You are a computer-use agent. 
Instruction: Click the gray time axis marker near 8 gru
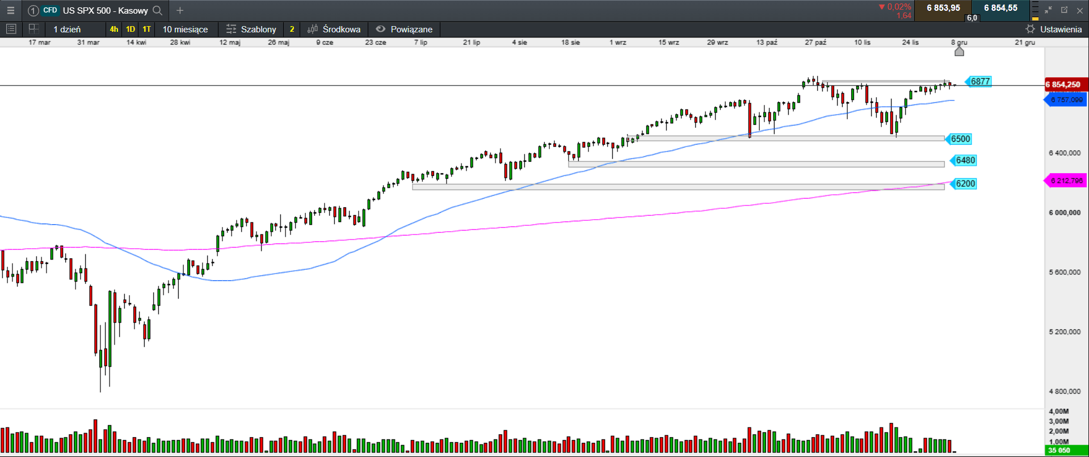[x=959, y=52]
